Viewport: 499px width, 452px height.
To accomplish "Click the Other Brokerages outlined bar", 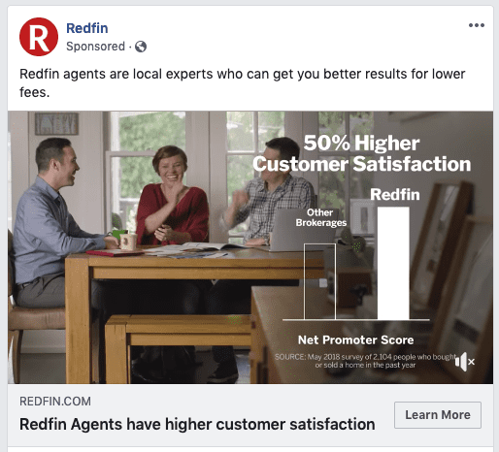I will [319, 281].
